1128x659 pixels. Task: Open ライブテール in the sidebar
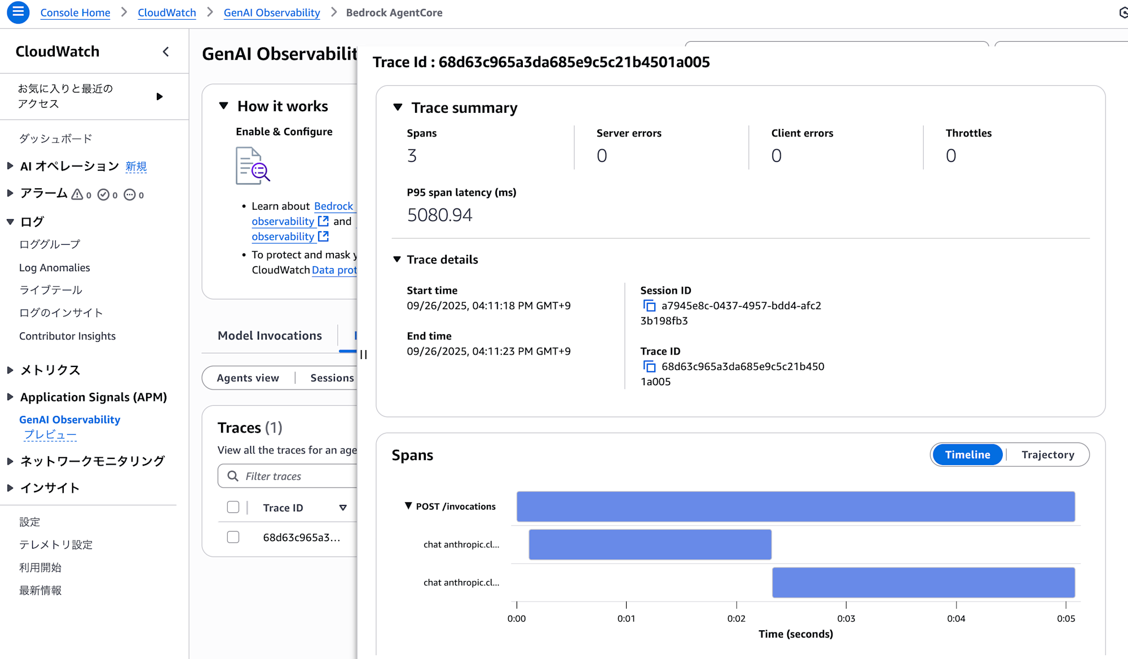51,290
